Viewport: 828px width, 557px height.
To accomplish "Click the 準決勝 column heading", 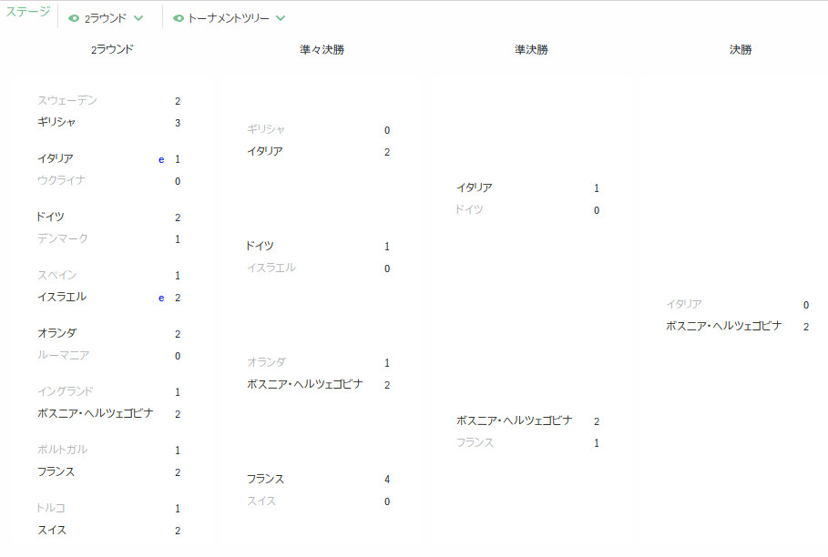I will 531,49.
